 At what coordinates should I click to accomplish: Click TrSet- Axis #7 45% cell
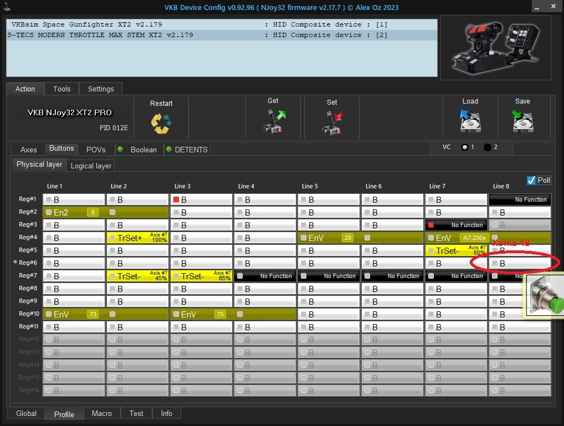pos(137,276)
